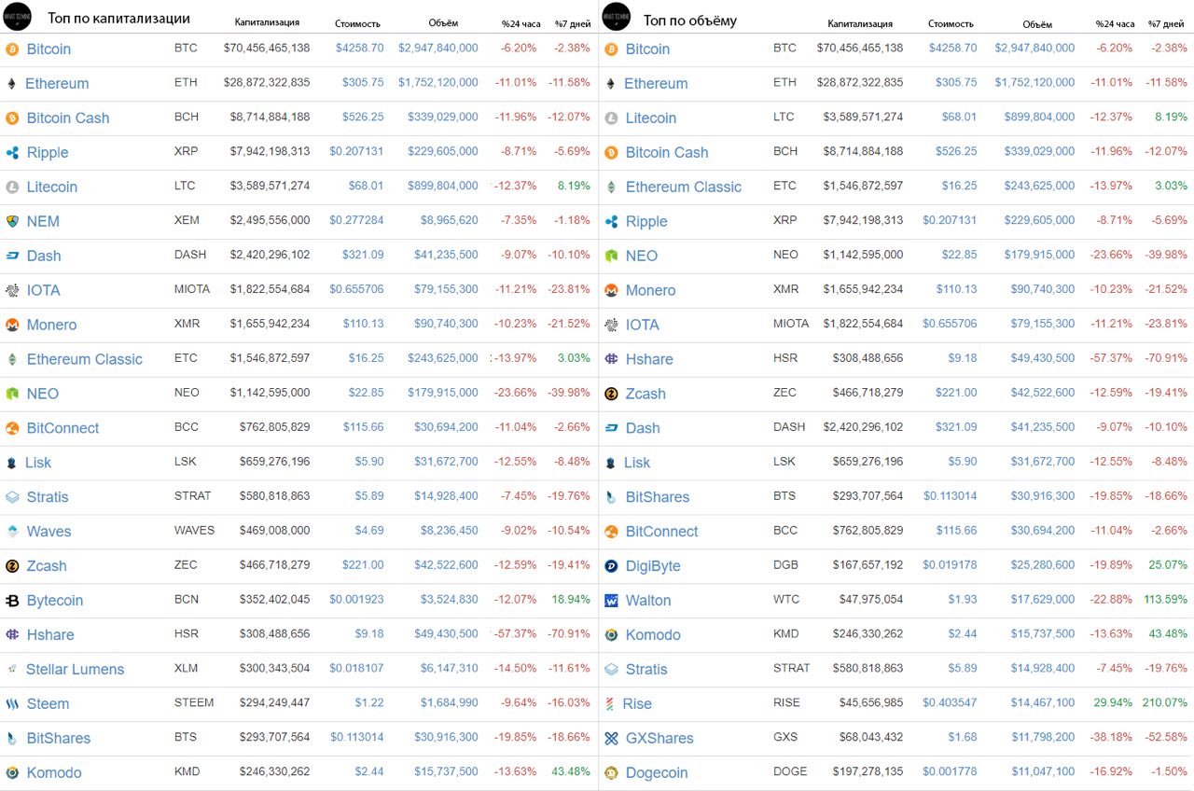Click the Bytecoin coin icon
The image size is (1194, 791).
12,601
